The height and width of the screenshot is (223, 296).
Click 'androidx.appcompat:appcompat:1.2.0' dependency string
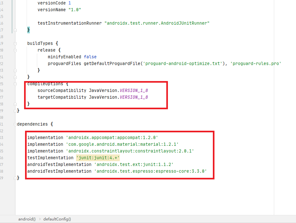coord(112,138)
